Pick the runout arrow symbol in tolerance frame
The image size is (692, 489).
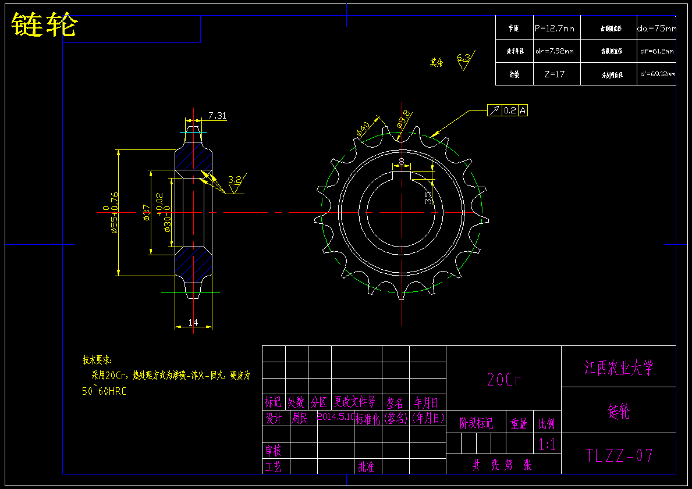(495, 110)
